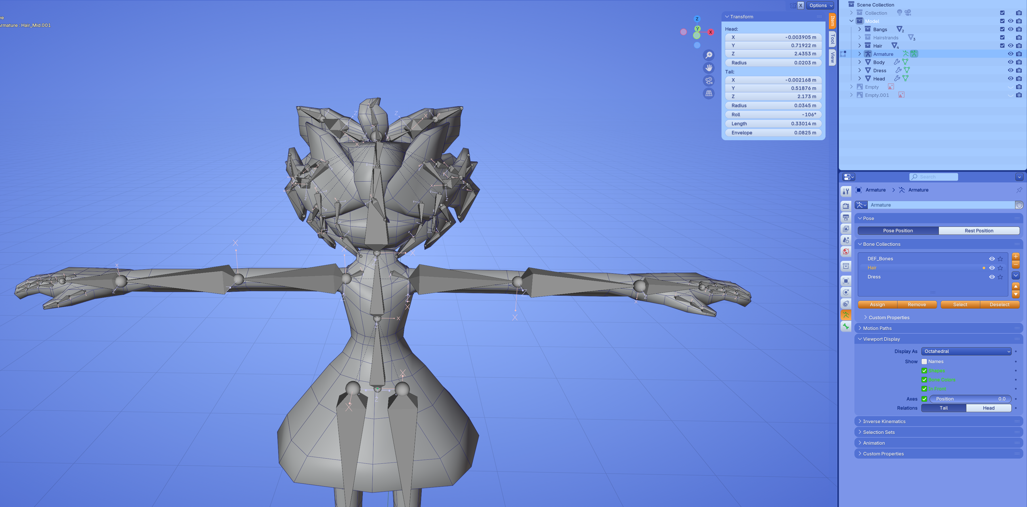Open the Bone properties tab
The height and width of the screenshot is (507, 1027).
point(846,327)
